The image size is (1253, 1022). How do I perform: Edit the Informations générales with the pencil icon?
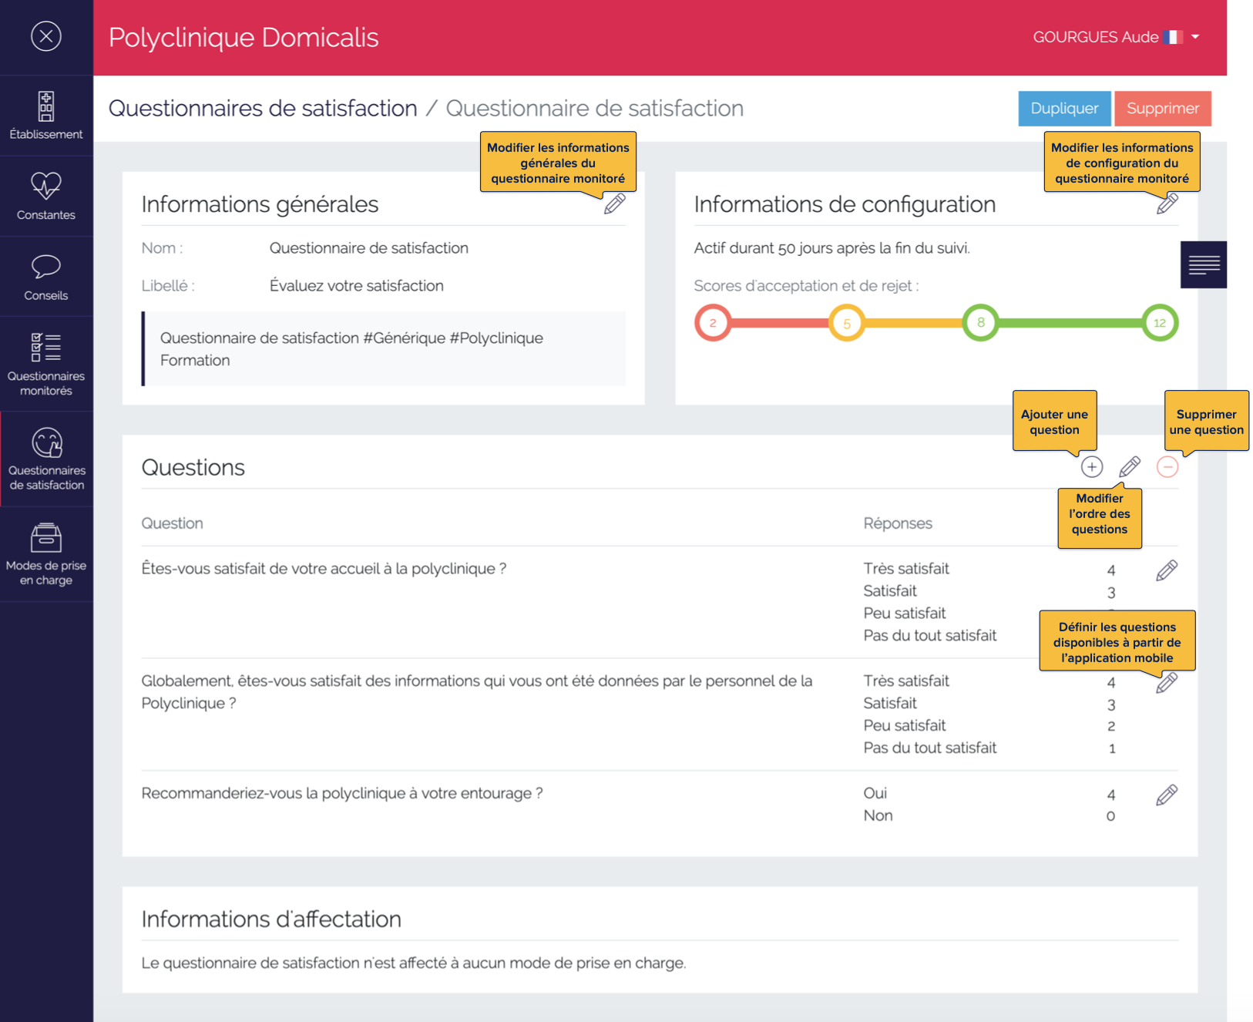[x=614, y=204]
